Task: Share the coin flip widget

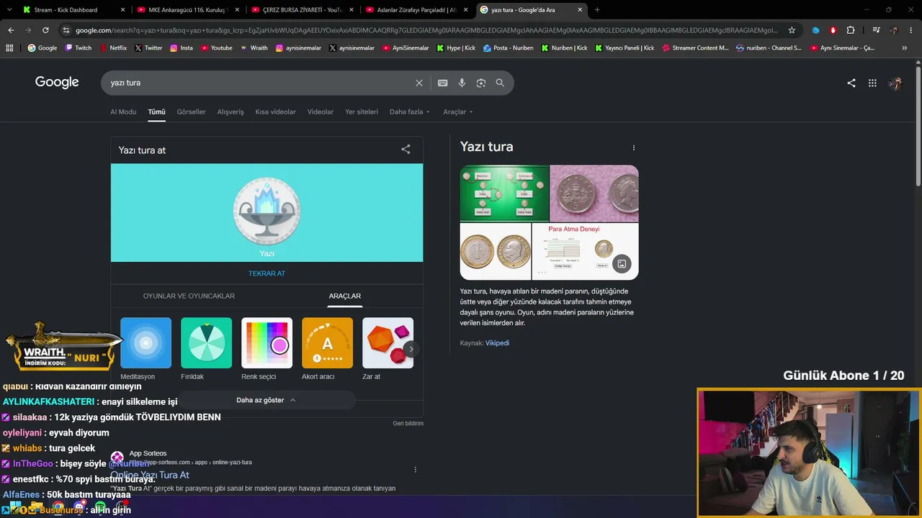Action: (x=406, y=150)
